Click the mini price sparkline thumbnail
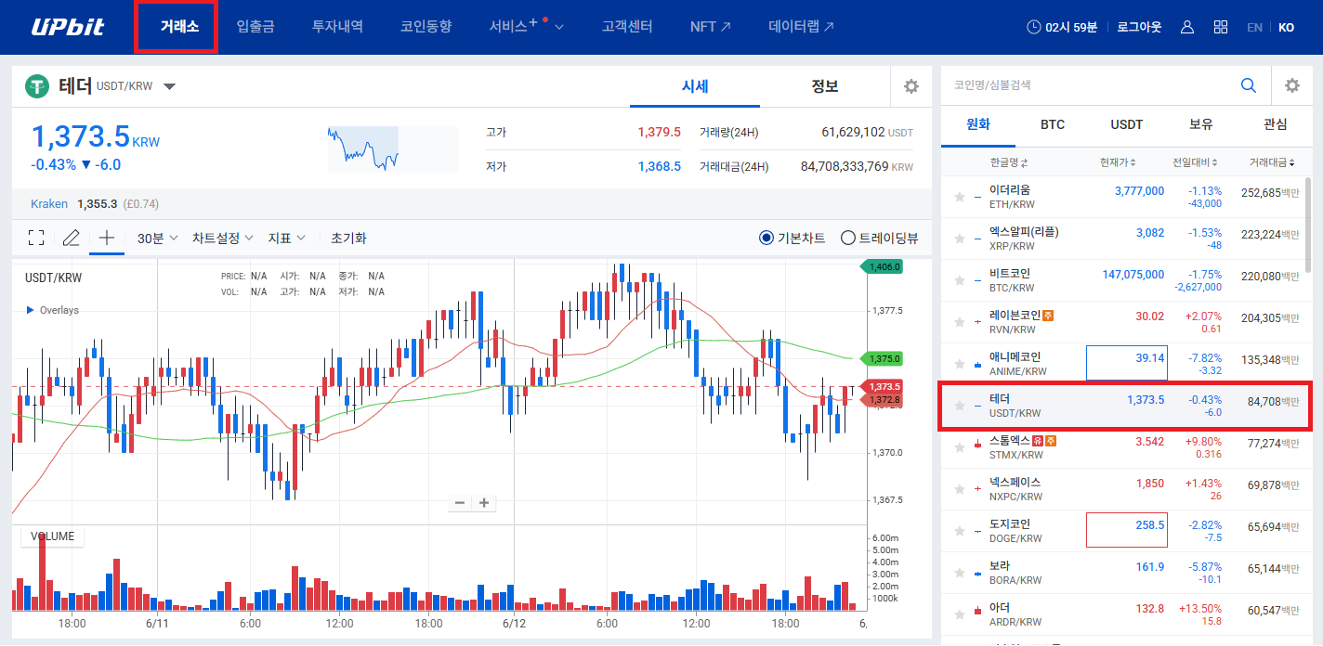 [392, 149]
